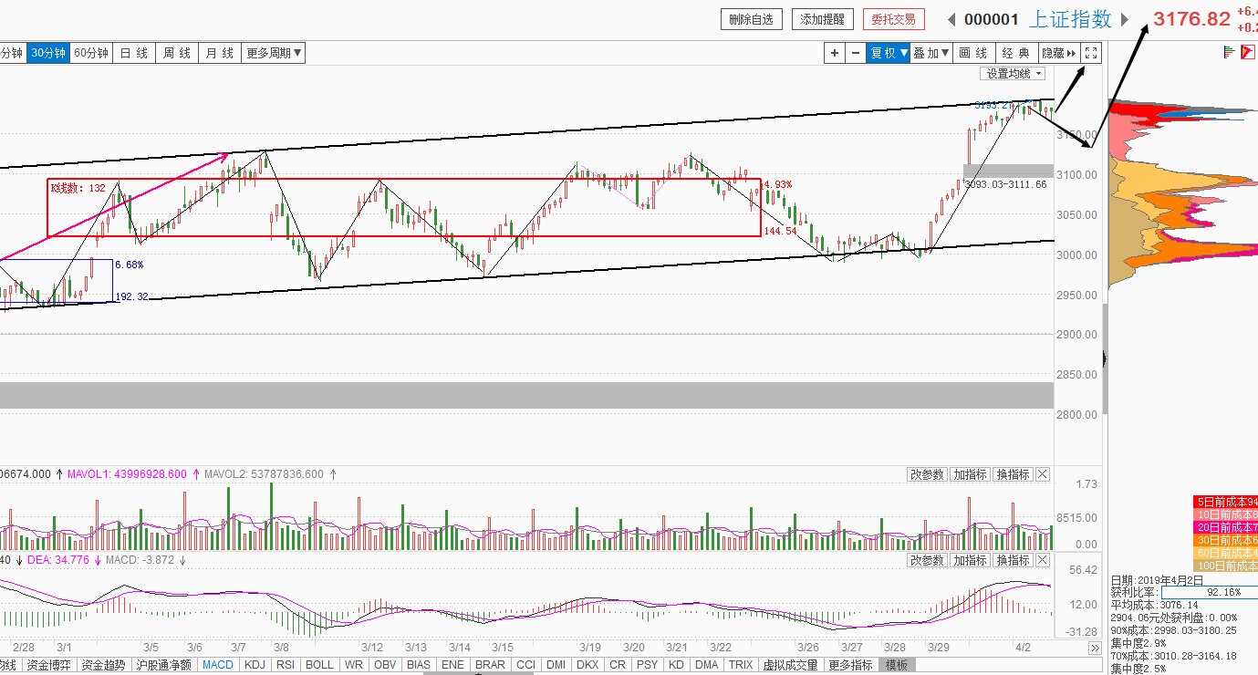Viewport: 1258px width, 675px height.
Task: Switch to the 30分钟 period
Action: (48, 53)
